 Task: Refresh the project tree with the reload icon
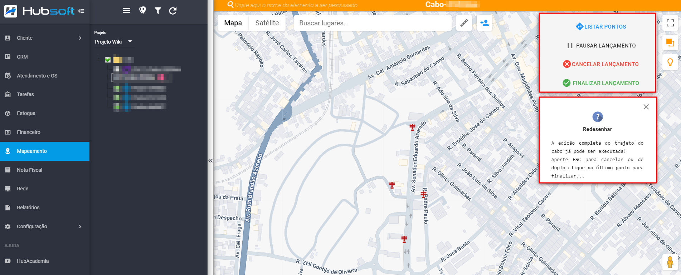point(173,11)
